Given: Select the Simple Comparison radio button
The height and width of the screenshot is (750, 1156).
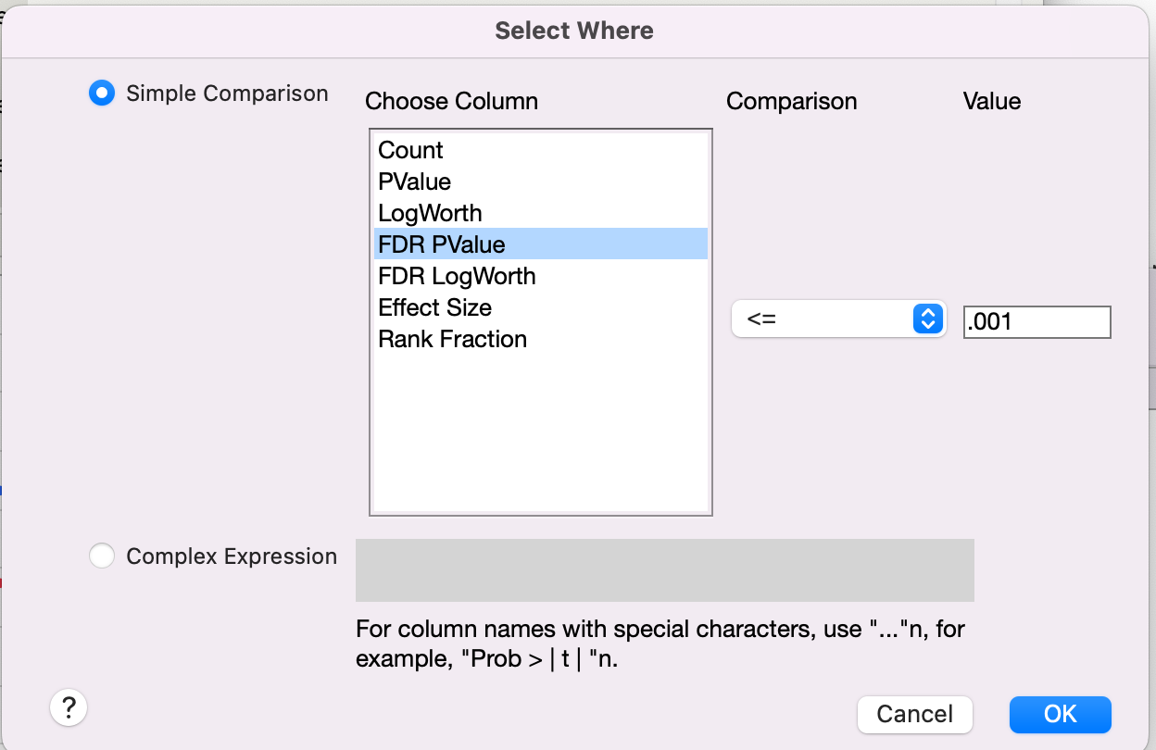Looking at the screenshot, I should 102,93.
